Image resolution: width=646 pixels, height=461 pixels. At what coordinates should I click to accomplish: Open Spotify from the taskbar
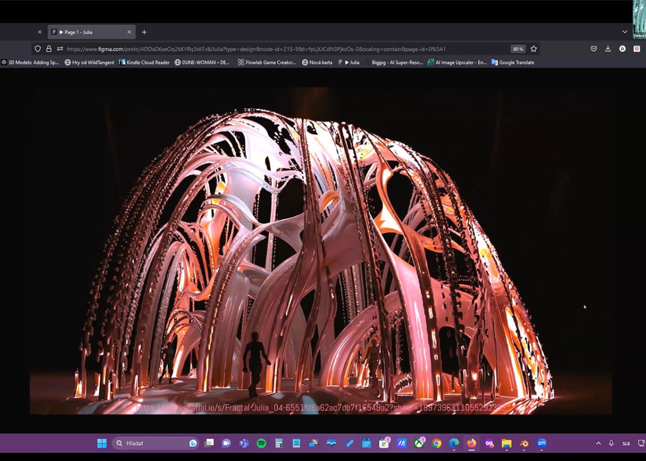(x=261, y=443)
